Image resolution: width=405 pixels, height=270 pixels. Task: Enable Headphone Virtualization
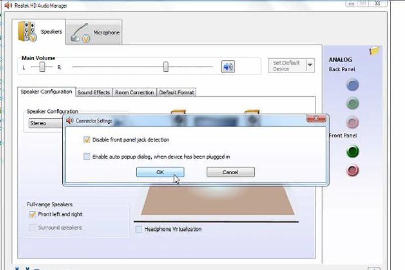pos(139,229)
